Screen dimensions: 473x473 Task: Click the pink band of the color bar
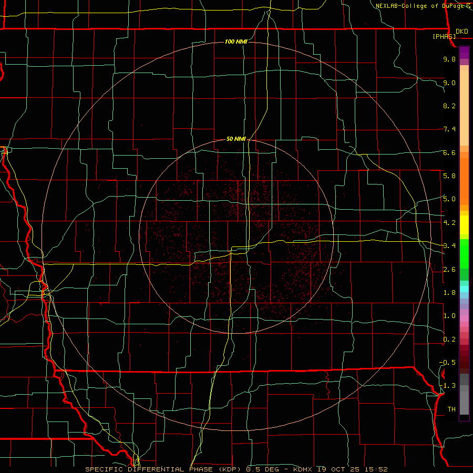point(464,318)
